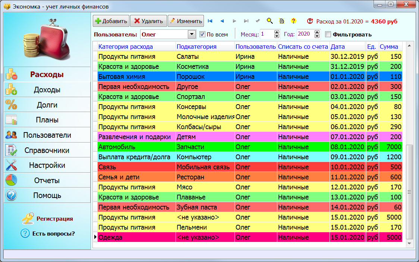
Task: Click the Выплата кредита/долга cell
Action: [x=136, y=157]
